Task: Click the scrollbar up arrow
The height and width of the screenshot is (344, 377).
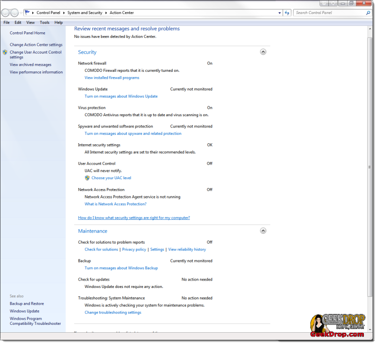Action: (370, 29)
